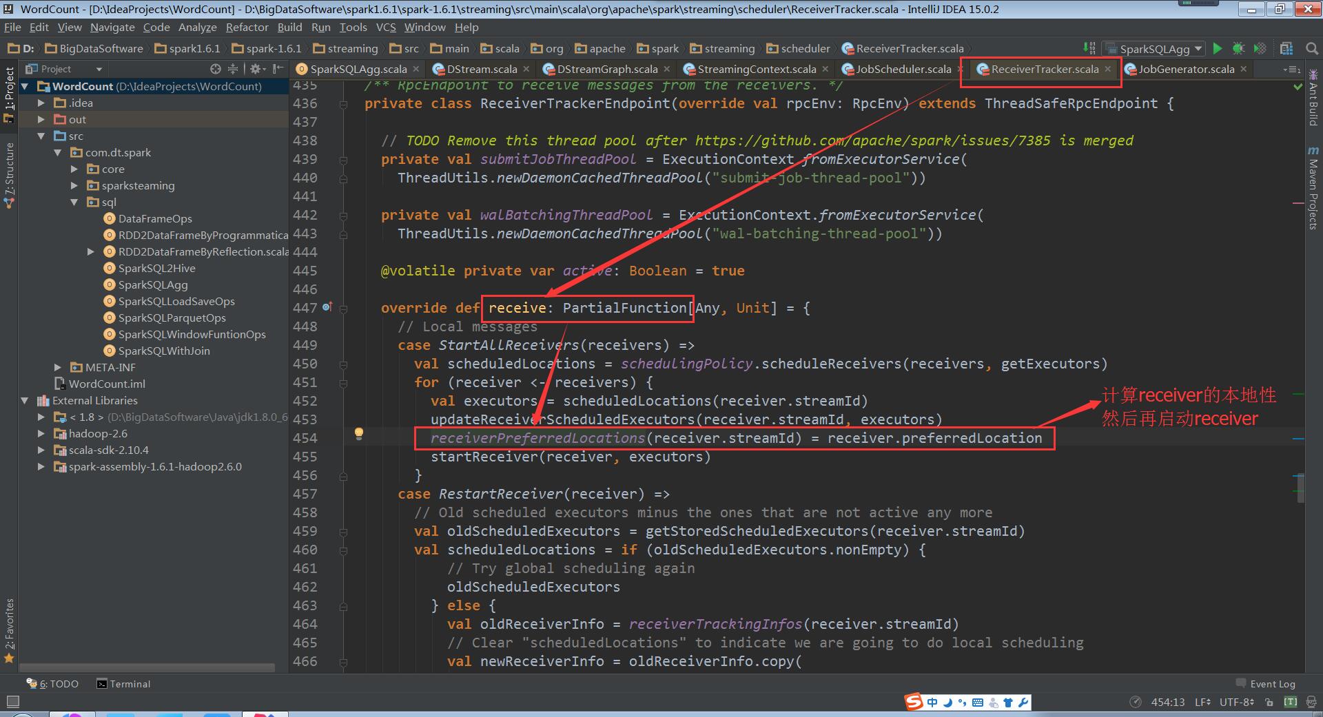Click the editor vertical scrollbar thumb
1323x717 pixels.
[x=1300, y=488]
